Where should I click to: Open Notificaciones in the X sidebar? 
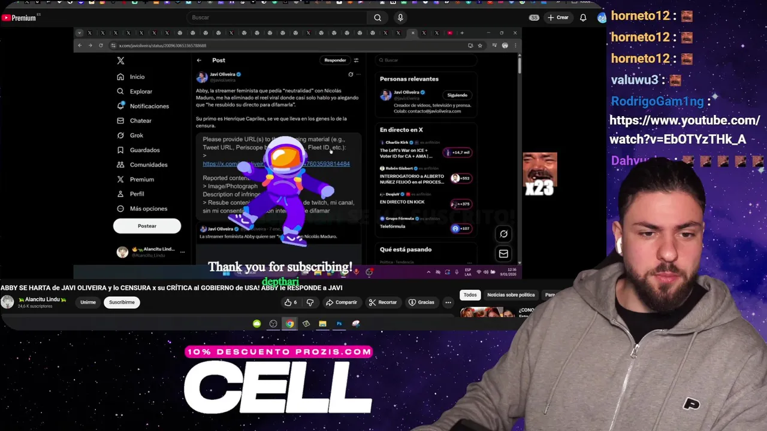coord(143,106)
